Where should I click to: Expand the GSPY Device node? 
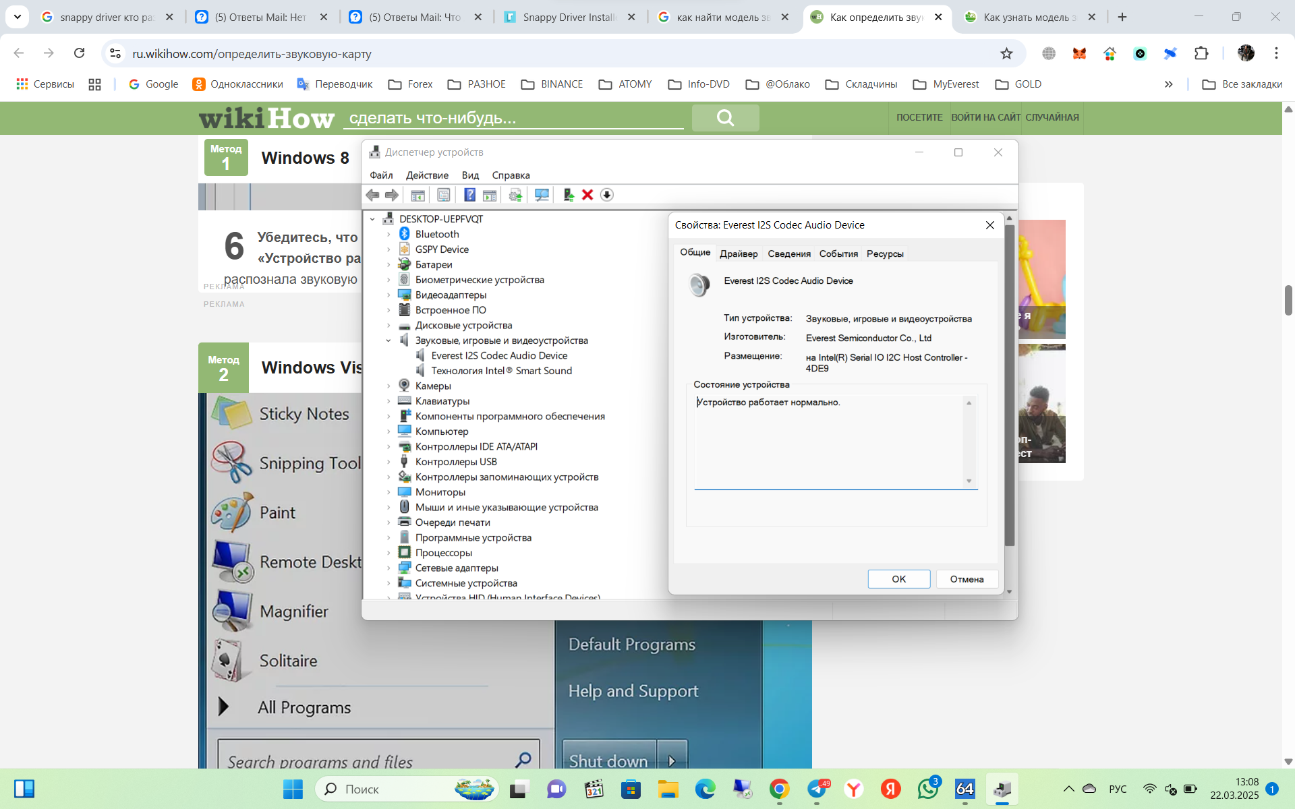click(x=388, y=249)
